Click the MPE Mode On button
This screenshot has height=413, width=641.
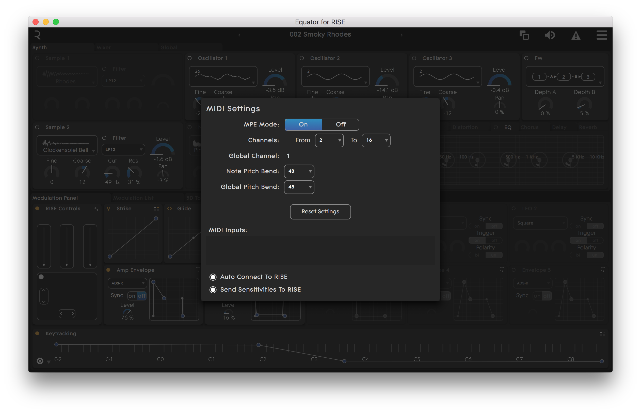(303, 124)
